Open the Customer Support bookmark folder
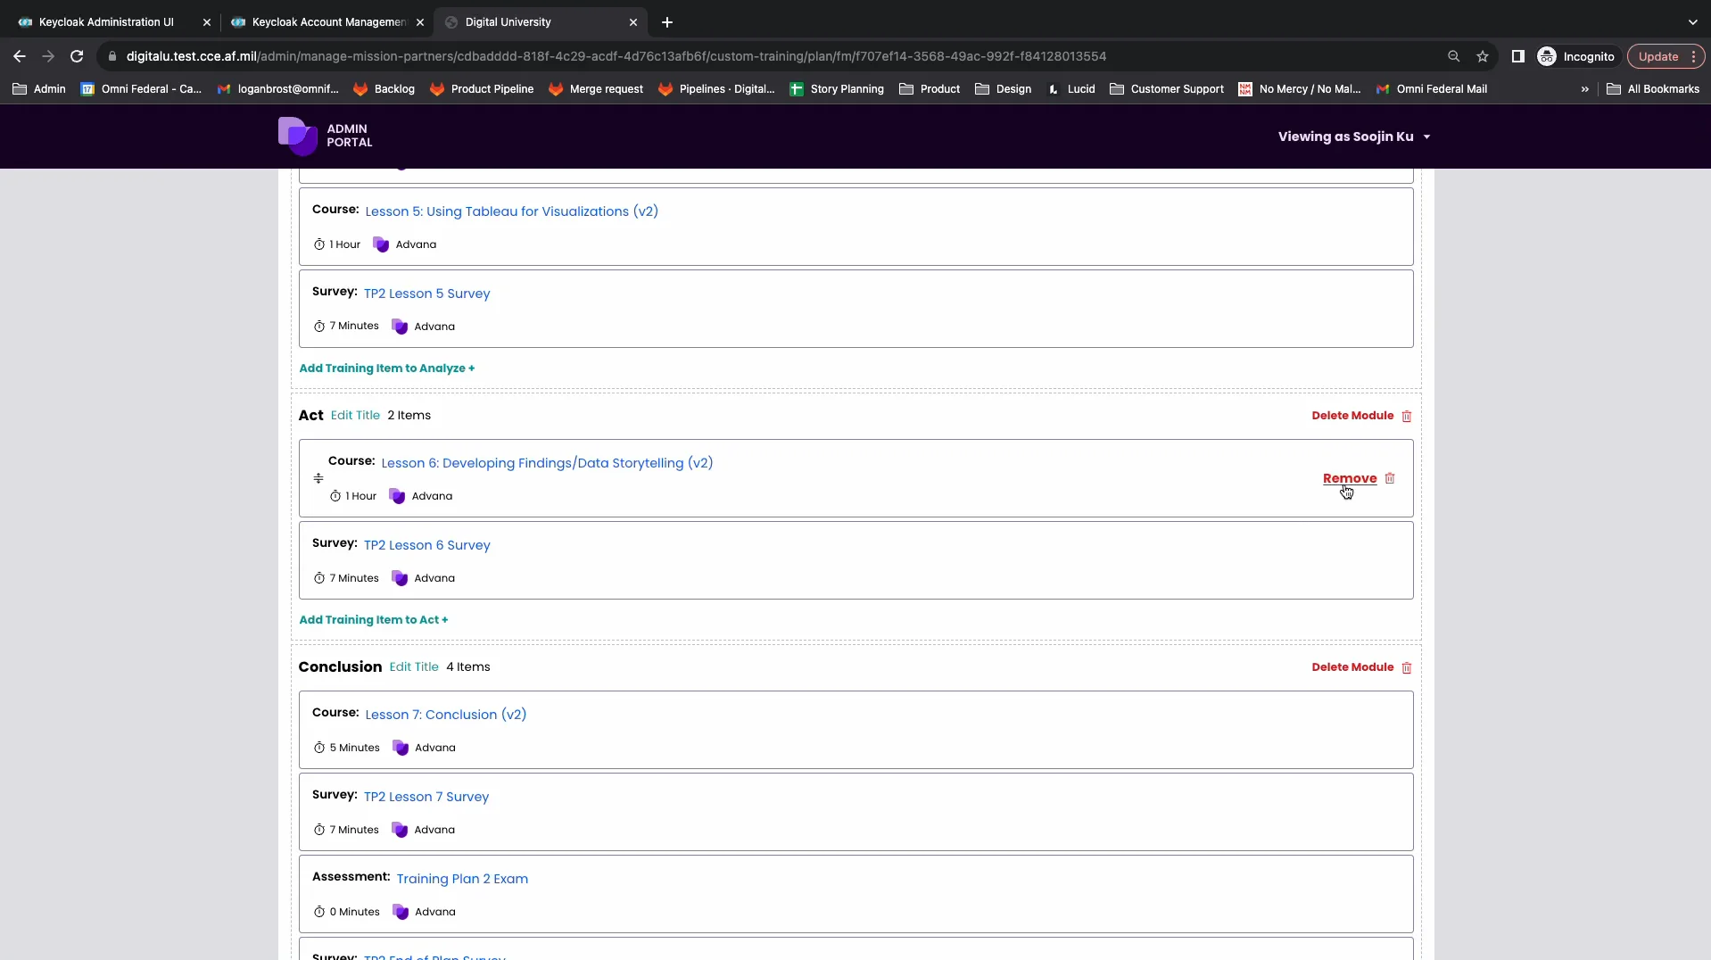This screenshot has width=1711, height=960. pos(1167,89)
